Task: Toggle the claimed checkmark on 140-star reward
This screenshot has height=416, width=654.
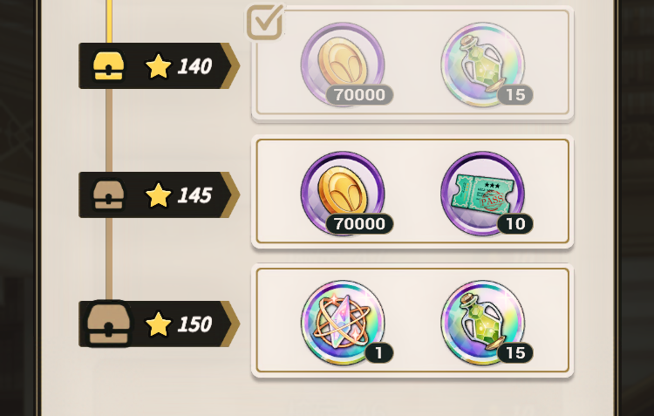Action: 265,22
